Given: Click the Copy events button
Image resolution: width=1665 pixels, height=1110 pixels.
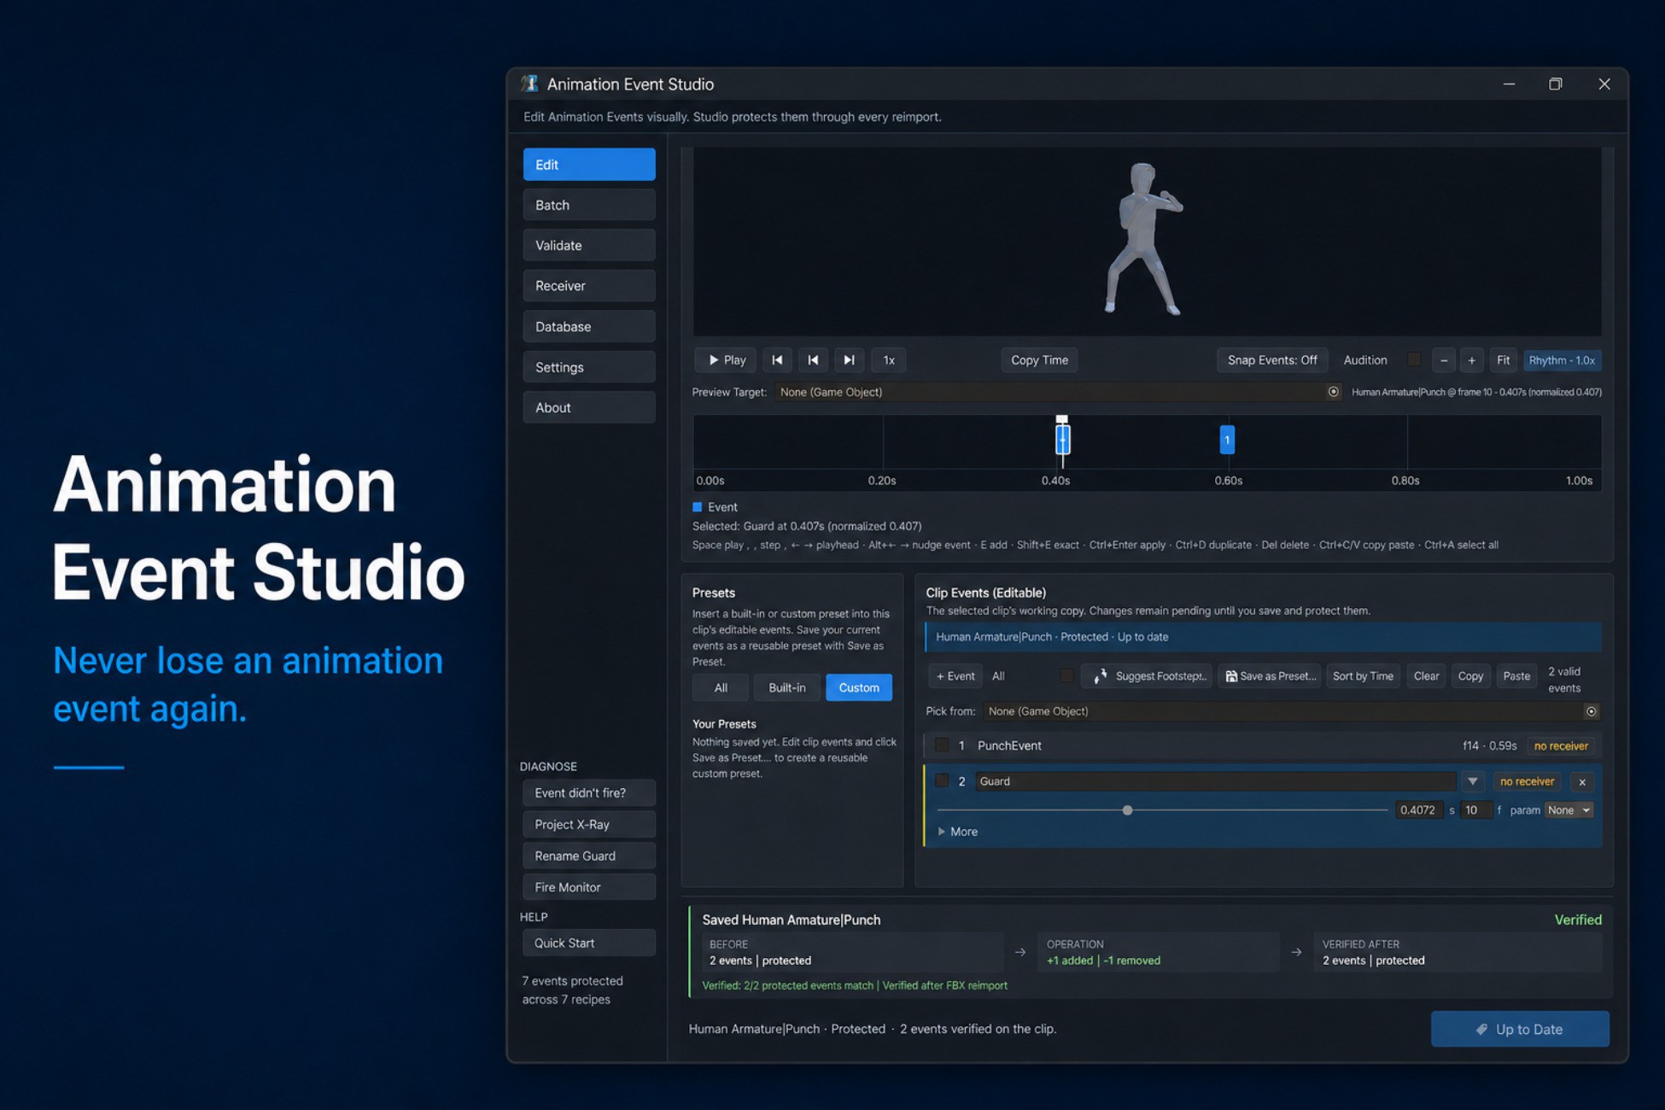Looking at the screenshot, I should 1470,676.
